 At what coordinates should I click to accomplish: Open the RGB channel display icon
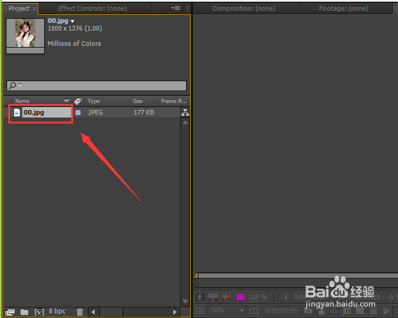[x=334, y=310]
